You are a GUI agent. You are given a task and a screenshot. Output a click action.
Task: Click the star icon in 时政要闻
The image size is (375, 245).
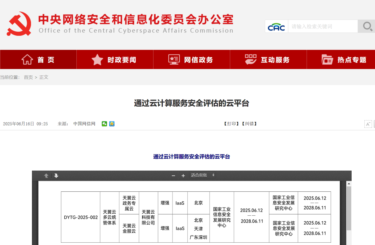[x=97, y=59]
